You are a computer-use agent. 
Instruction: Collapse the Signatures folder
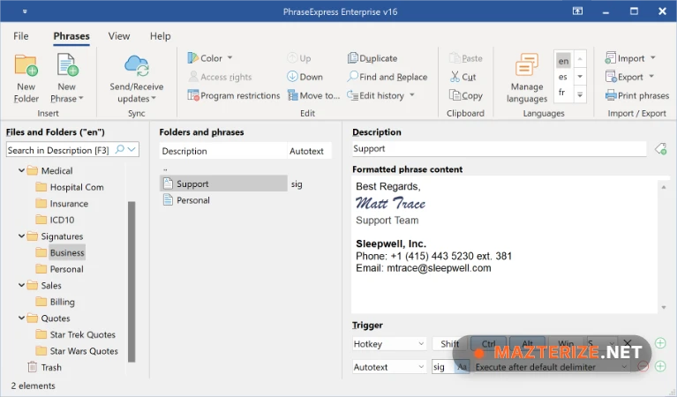(21, 236)
